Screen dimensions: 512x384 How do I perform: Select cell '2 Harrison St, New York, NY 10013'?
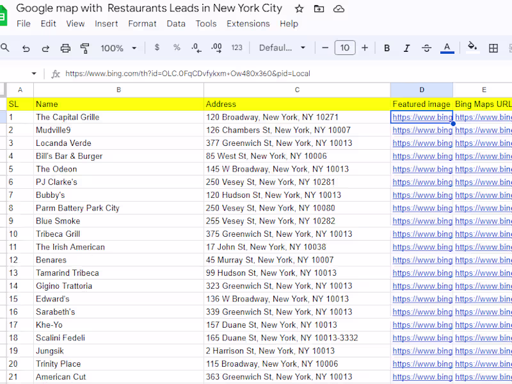tap(297, 351)
